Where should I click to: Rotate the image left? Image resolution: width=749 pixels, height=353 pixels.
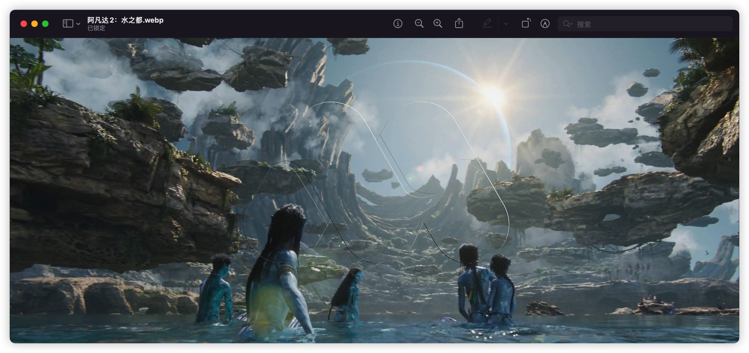[526, 23]
